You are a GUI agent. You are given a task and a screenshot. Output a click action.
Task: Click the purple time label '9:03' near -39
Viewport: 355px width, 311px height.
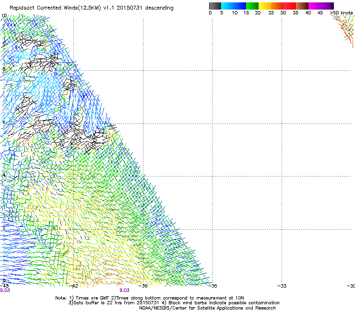point(125,290)
